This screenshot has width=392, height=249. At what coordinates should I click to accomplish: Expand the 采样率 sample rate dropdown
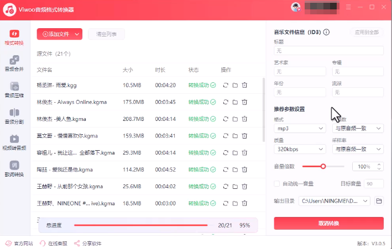[358, 149]
